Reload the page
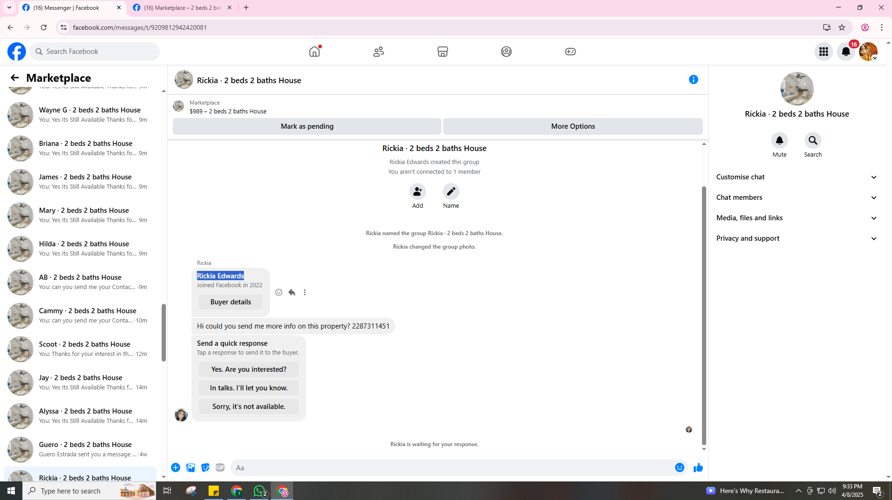The image size is (892, 500). [x=44, y=27]
